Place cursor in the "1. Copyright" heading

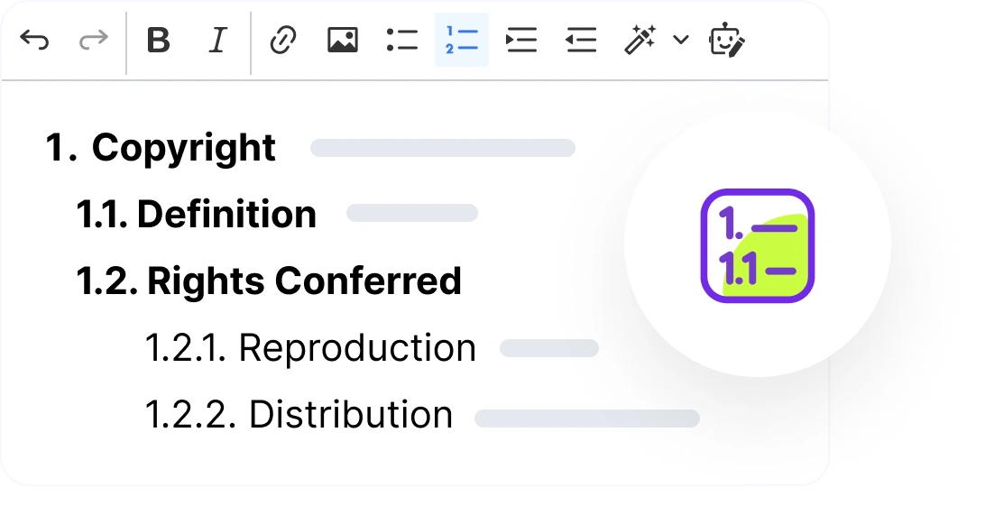[x=161, y=148]
